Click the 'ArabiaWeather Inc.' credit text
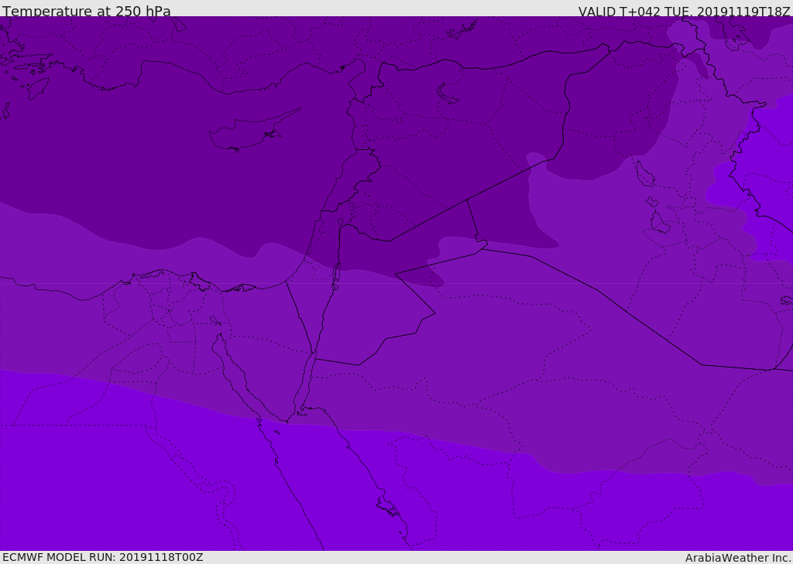Screen dimensions: 793x564 coord(738,558)
